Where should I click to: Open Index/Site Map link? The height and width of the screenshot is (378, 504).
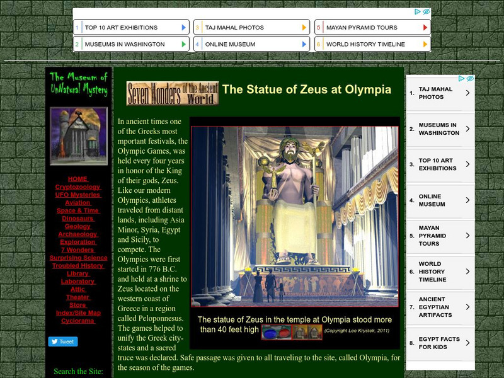[78, 312]
